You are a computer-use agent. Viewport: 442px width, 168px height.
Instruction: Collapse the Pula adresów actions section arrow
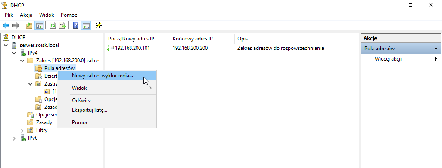tap(436, 49)
